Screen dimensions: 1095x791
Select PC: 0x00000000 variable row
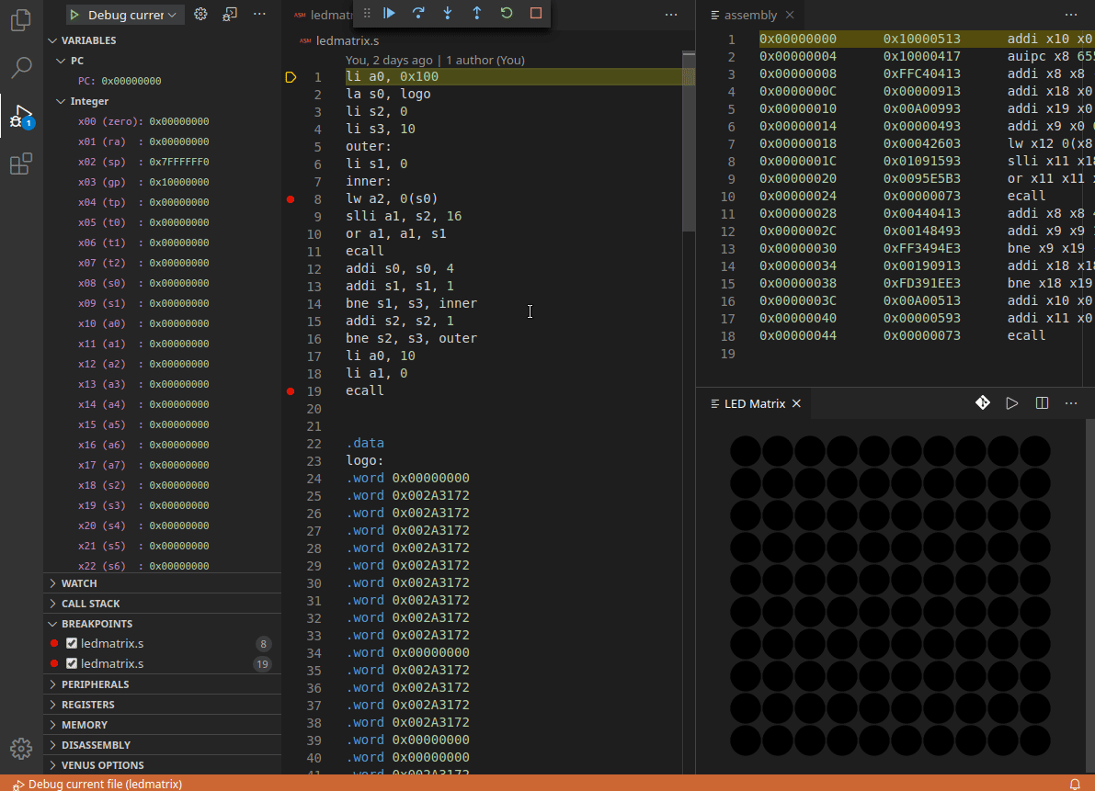coord(162,81)
